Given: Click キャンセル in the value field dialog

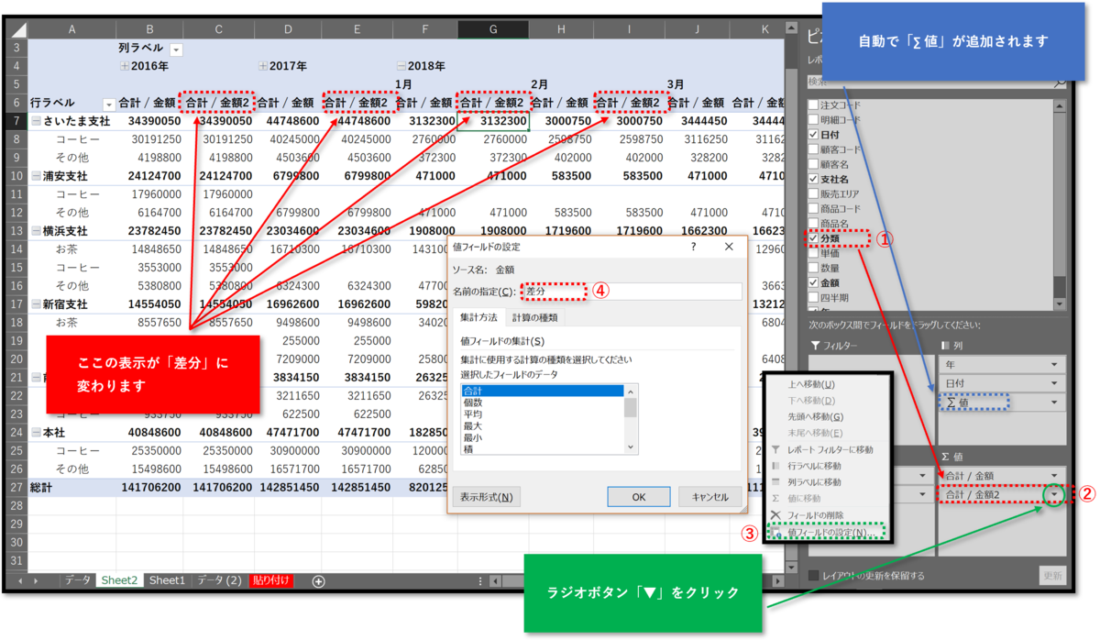Looking at the screenshot, I should (x=709, y=497).
